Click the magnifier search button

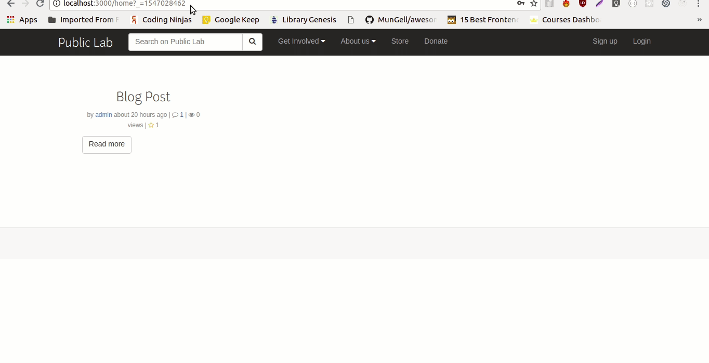click(252, 42)
